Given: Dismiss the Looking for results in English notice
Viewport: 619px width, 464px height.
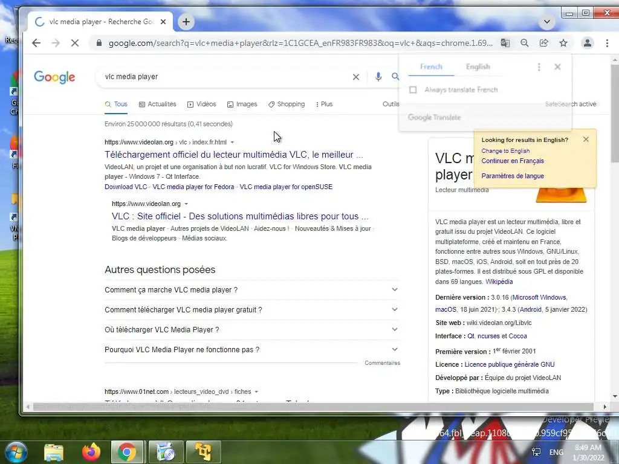Looking at the screenshot, I should tap(586, 140).
